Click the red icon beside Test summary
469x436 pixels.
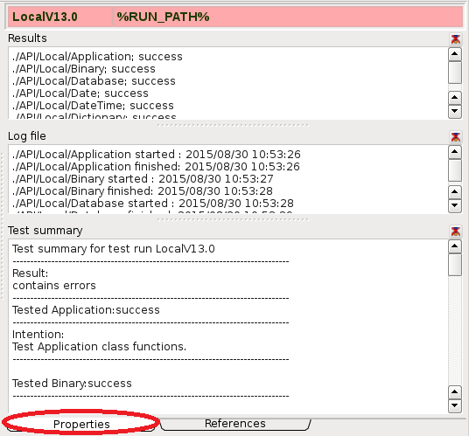pos(455,232)
